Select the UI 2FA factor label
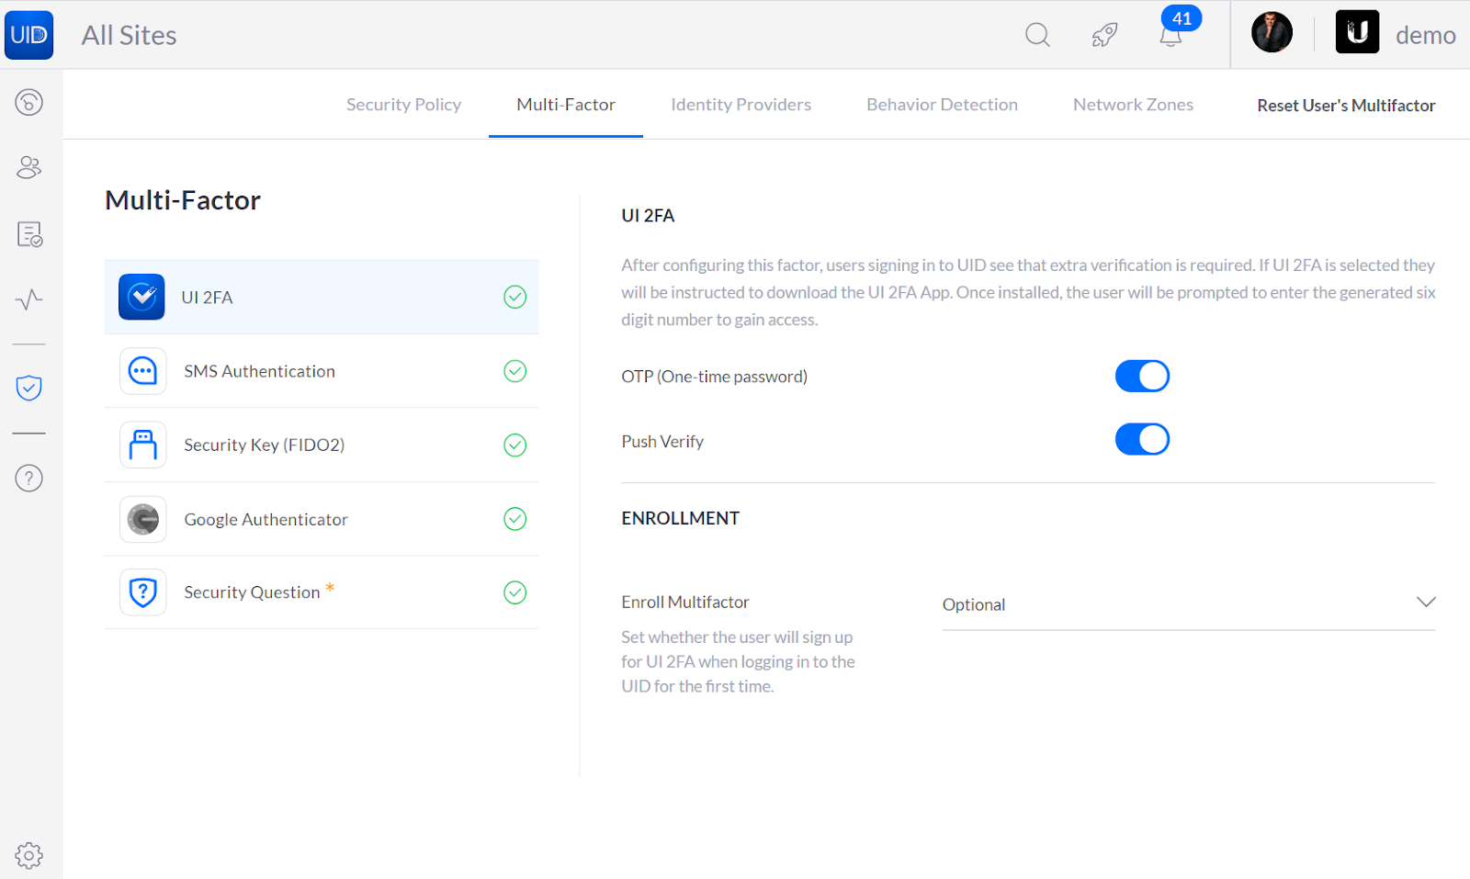The image size is (1470, 879). click(x=207, y=298)
